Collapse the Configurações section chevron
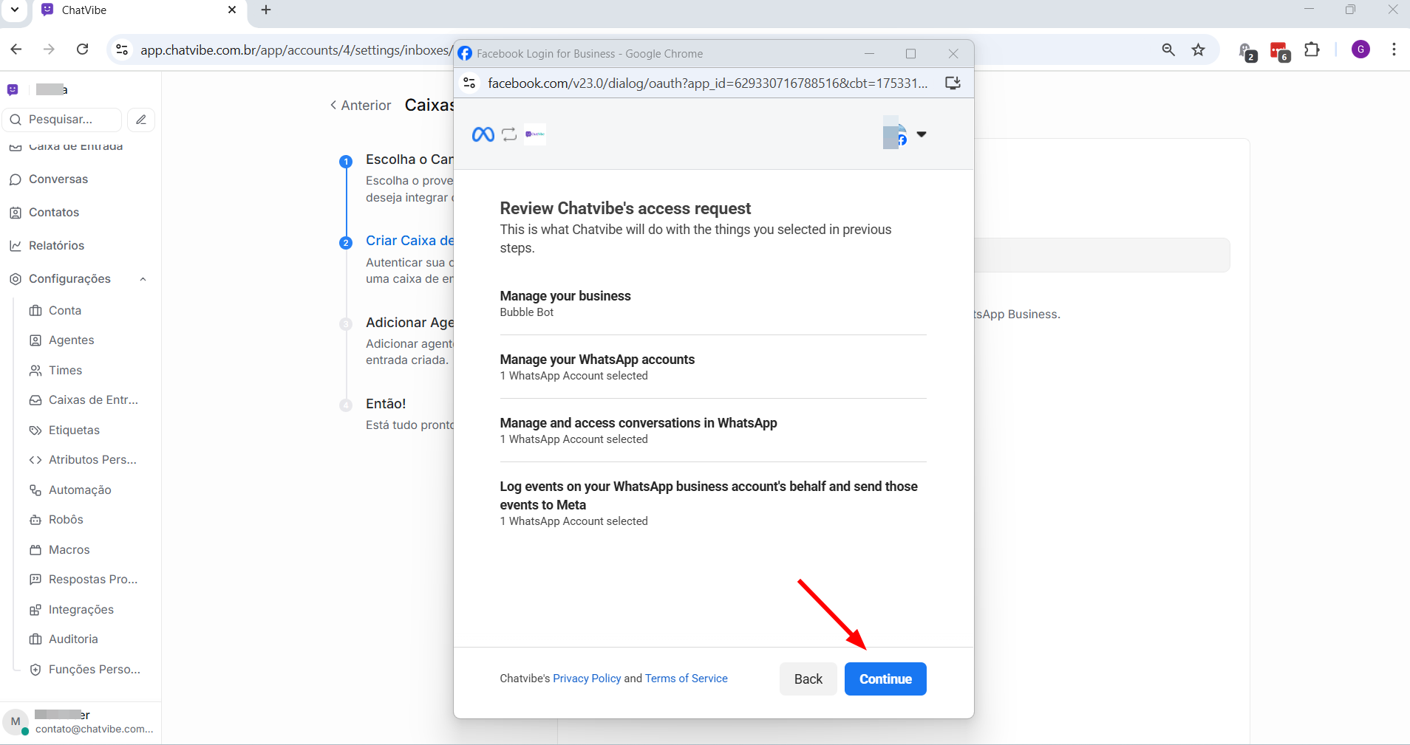Image resolution: width=1410 pixels, height=745 pixels. click(143, 279)
